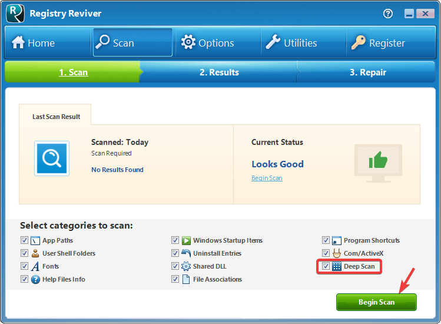Click the green thumbs-up status icon
The height and width of the screenshot is (324, 441).
coord(378,160)
